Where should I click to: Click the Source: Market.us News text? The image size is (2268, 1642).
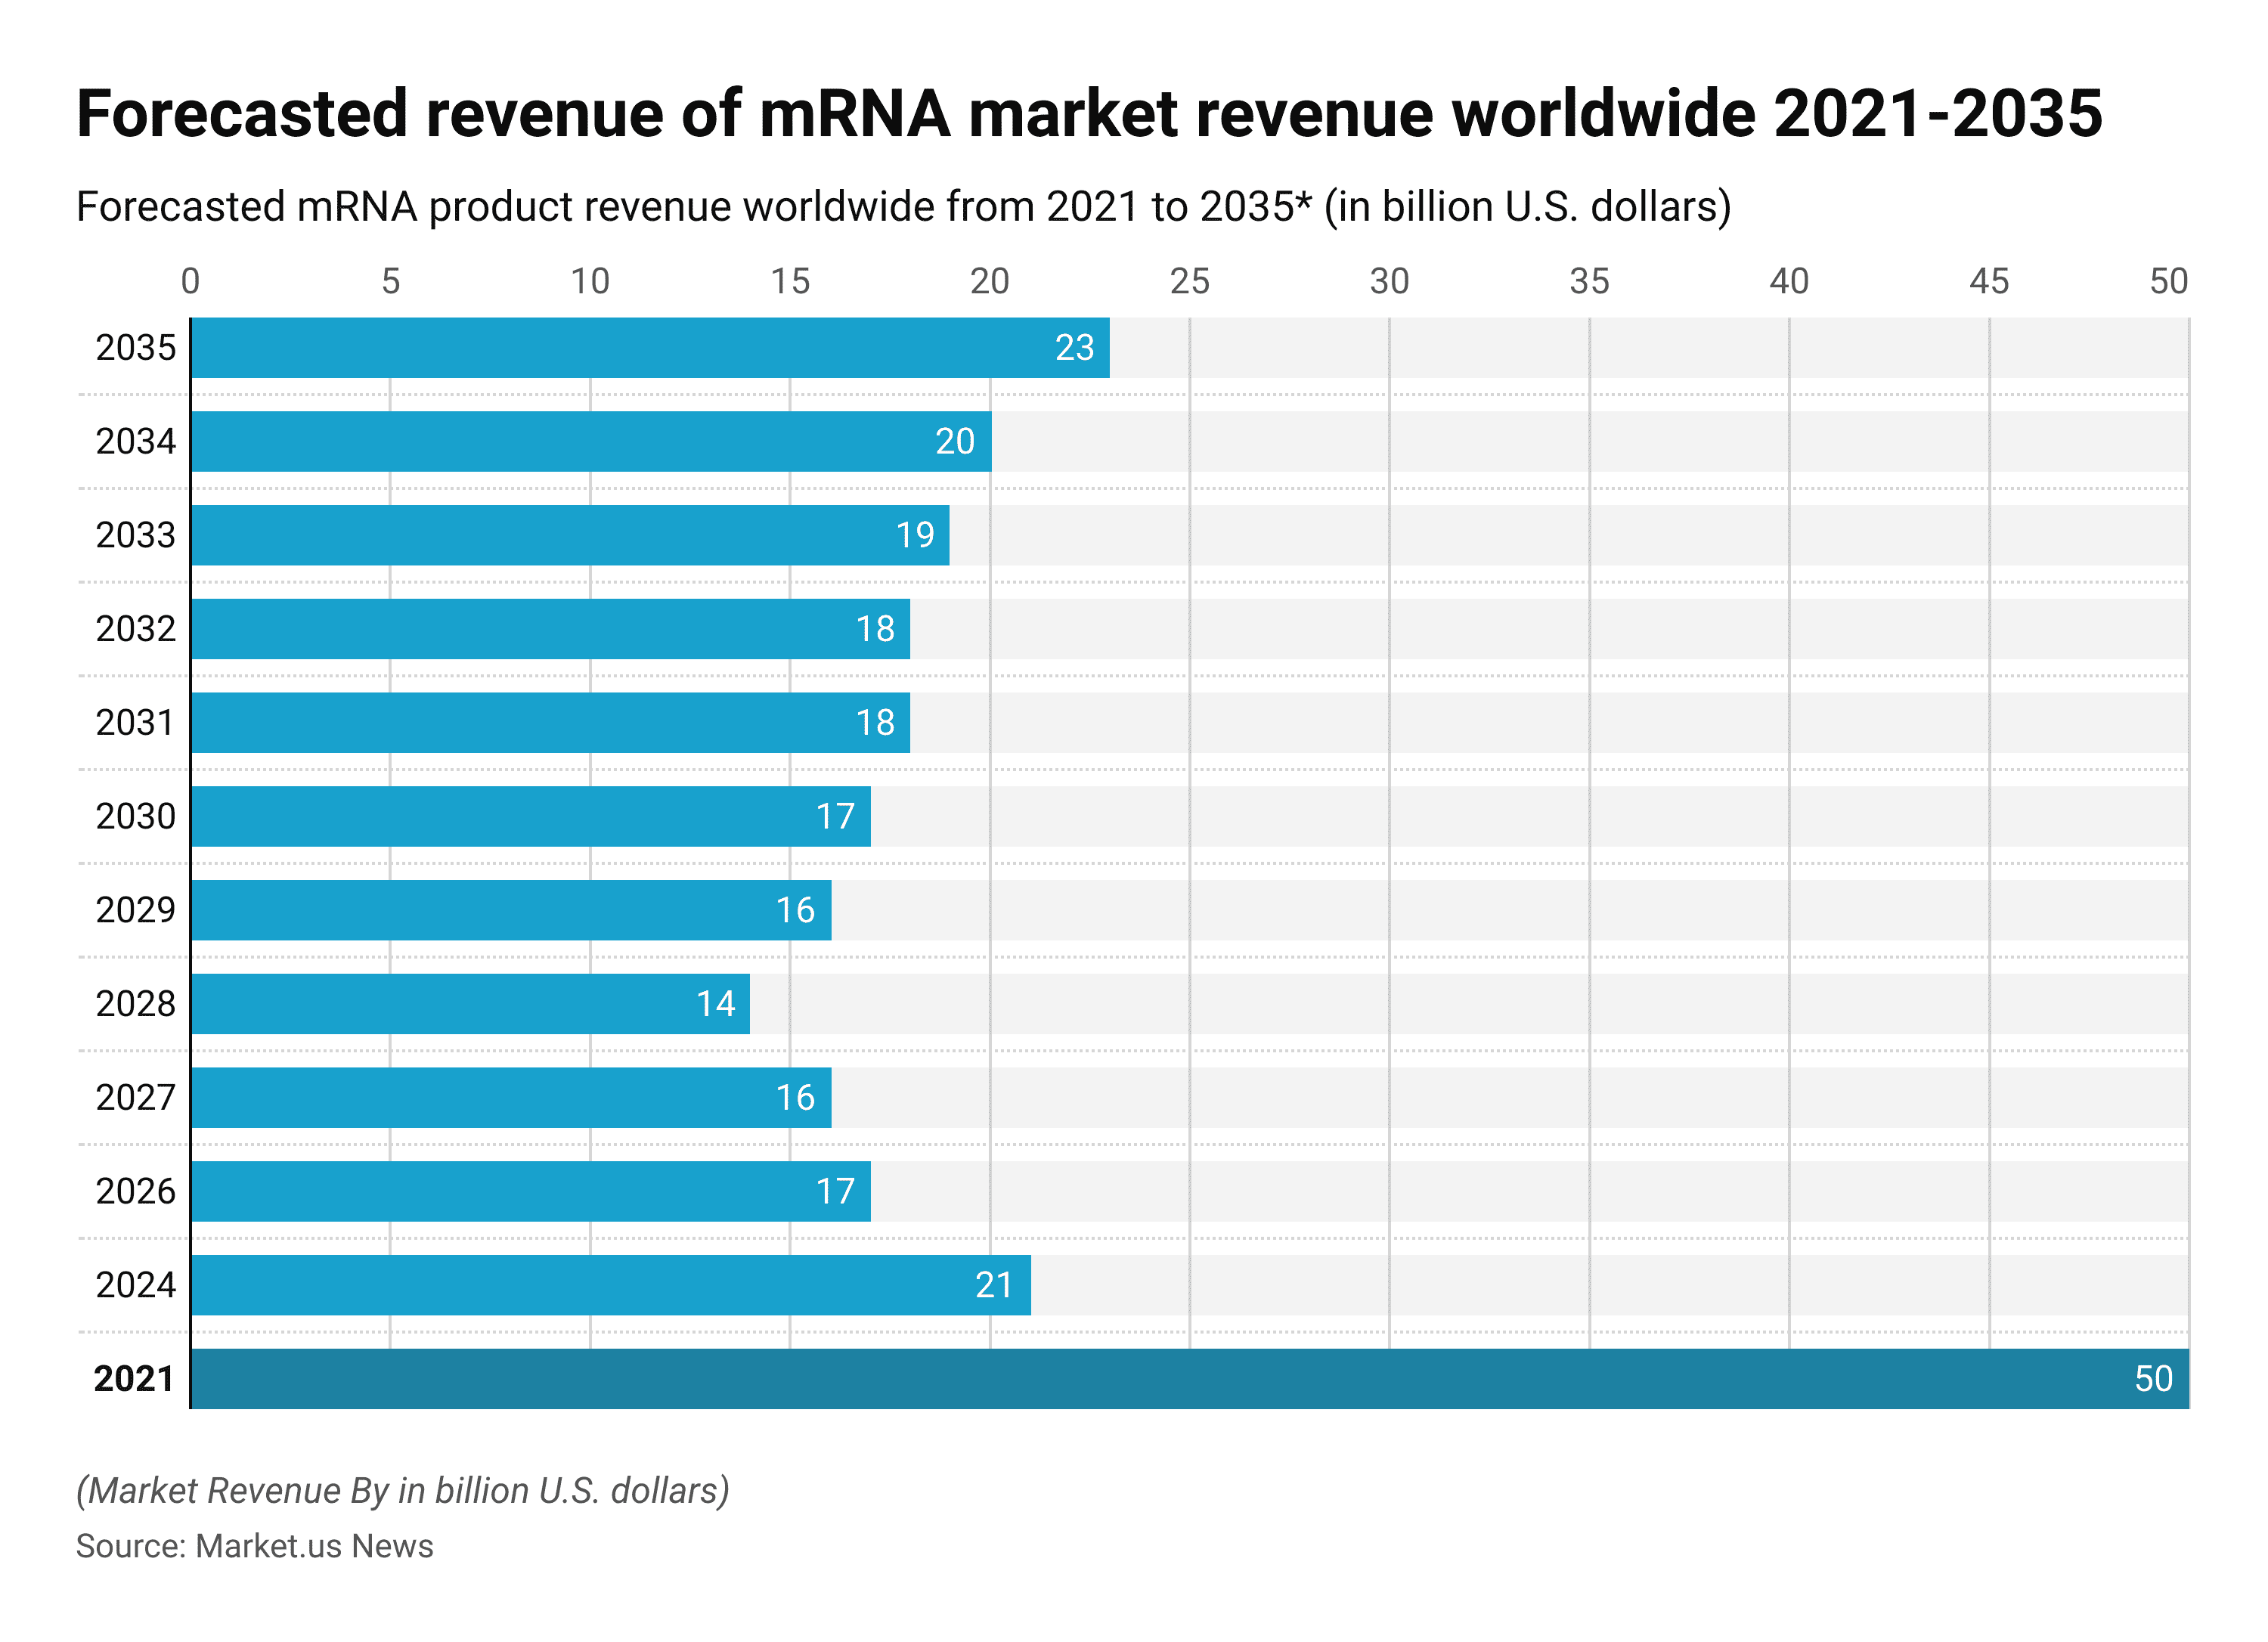pyautogui.click(x=254, y=1545)
